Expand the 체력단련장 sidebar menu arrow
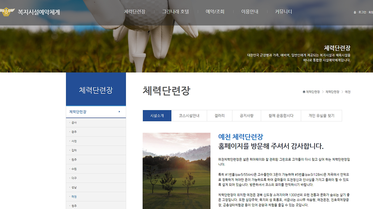 119,111
